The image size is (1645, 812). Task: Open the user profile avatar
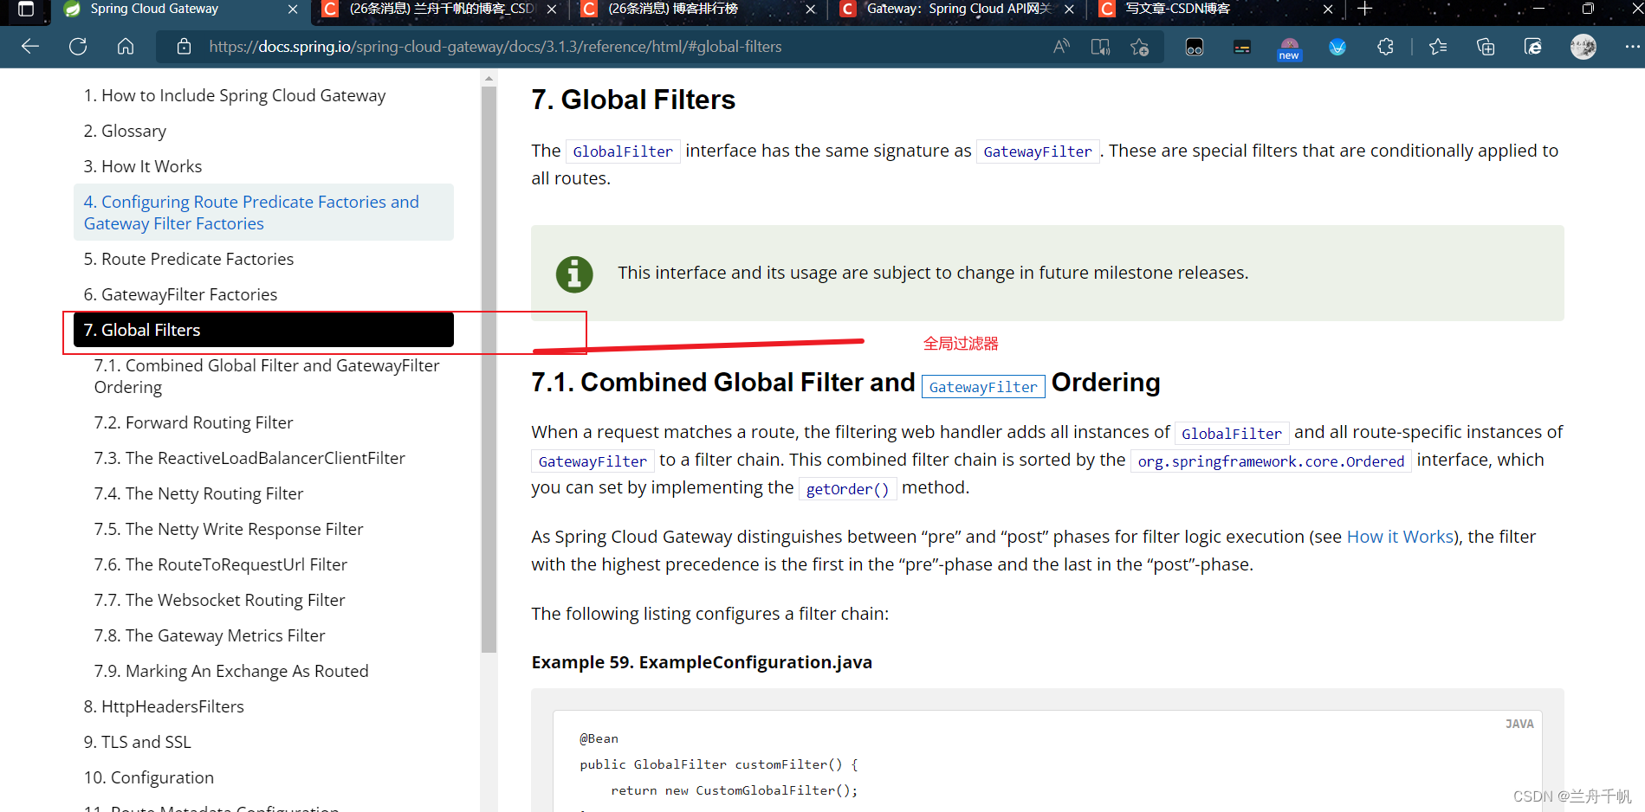pos(1583,47)
